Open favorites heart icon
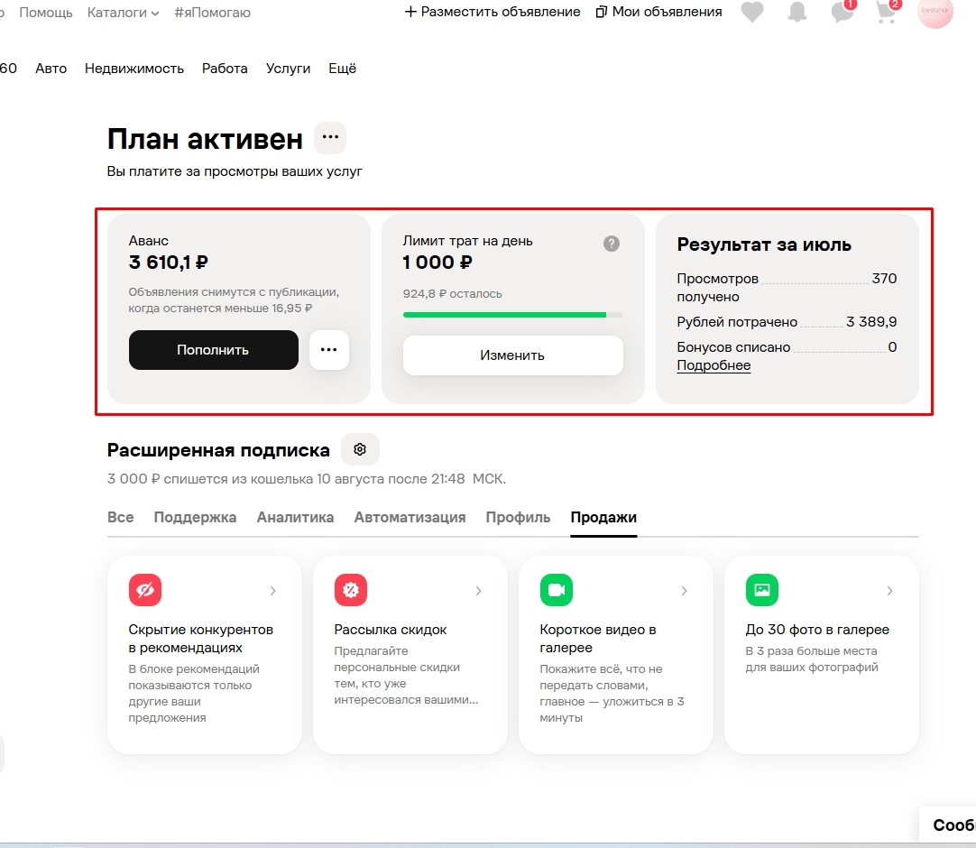This screenshot has width=976, height=848. click(x=752, y=12)
